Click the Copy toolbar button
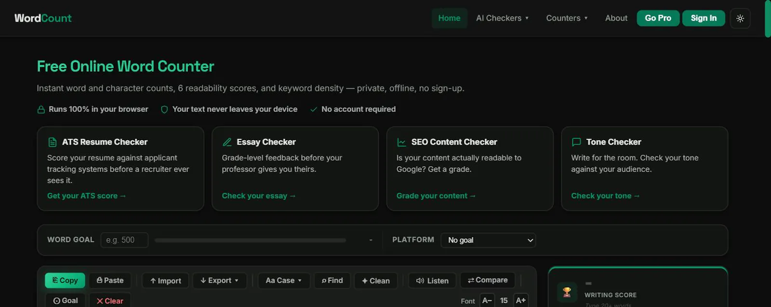 coord(65,280)
